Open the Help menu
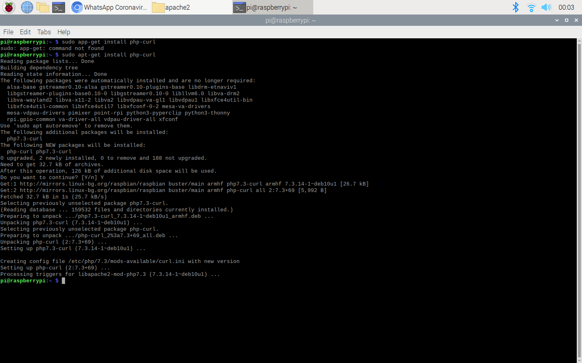This screenshot has width=582, height=363. tap(63, 32)
